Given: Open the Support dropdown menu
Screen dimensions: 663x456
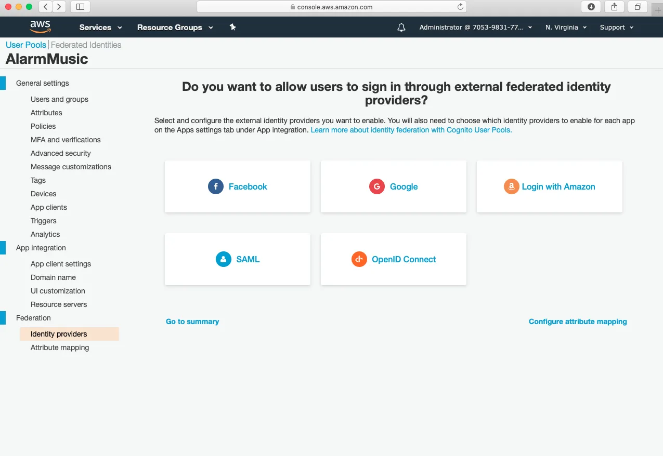Looking at the screenshot, I should tap(617, 28).
